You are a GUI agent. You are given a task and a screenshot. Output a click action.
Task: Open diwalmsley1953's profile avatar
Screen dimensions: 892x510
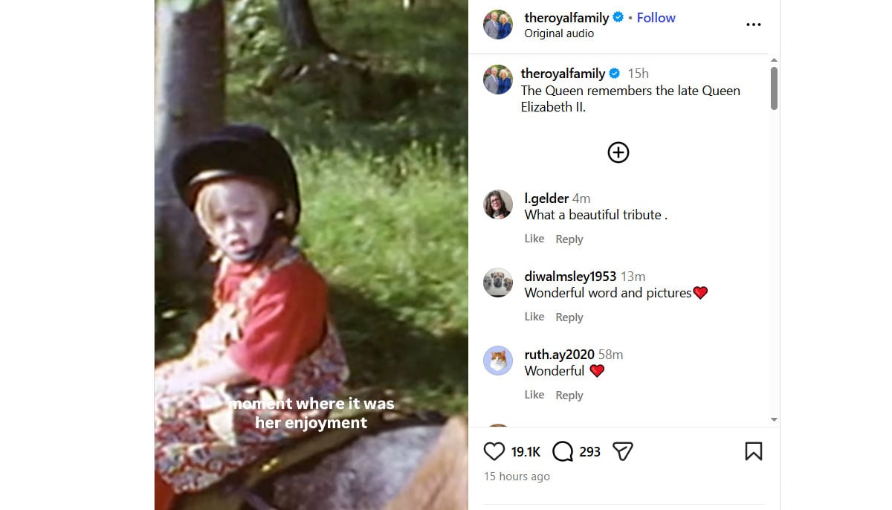[498, 283]
